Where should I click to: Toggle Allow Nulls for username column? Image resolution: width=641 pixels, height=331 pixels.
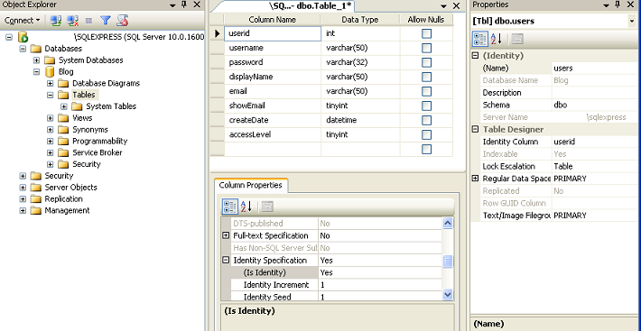pos(426,48)
